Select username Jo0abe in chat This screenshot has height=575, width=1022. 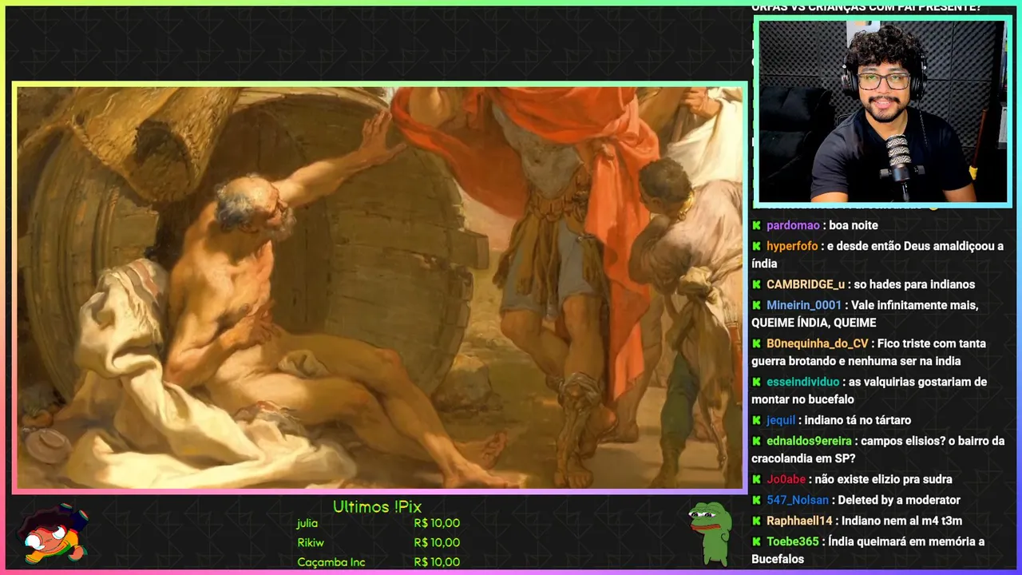pyautogui.click(x=786, y=480)
